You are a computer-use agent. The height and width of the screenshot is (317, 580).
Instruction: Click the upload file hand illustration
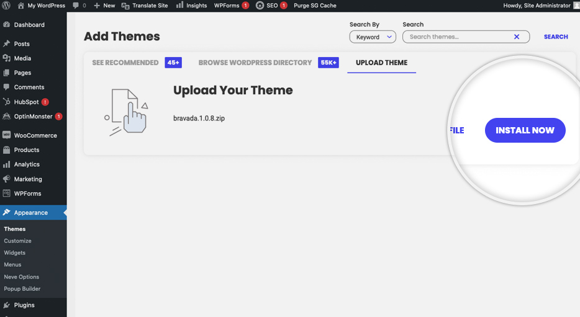click(127, 112)
